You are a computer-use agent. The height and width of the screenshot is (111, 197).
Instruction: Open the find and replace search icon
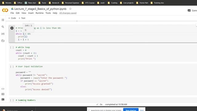coord(3,27)
